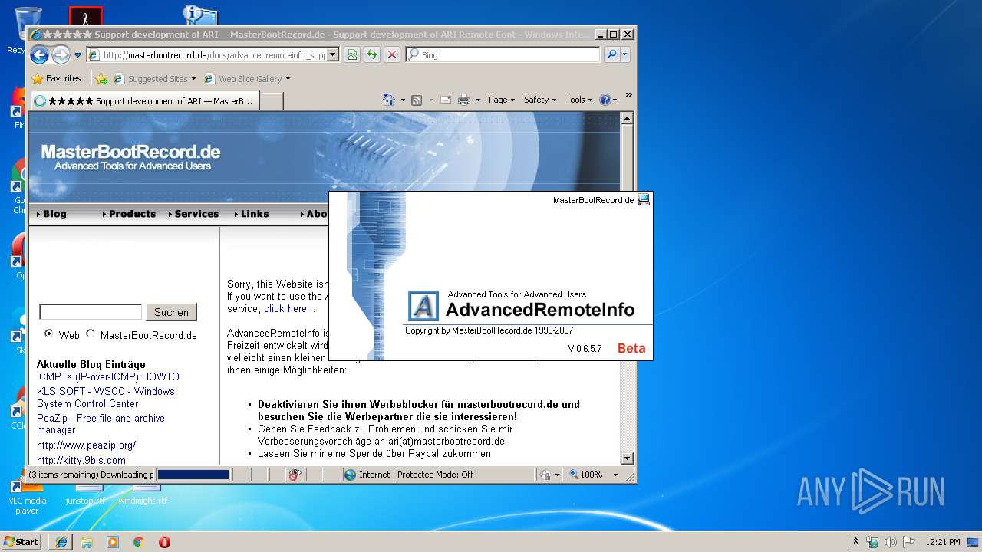Image resolution: width=982 pixels, height=552 pixels.
Task: Click the Read Mail envelope icon
Action: pos(445,100)
